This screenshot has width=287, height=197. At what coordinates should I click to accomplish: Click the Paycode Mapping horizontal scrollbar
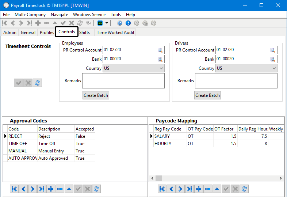219,178
